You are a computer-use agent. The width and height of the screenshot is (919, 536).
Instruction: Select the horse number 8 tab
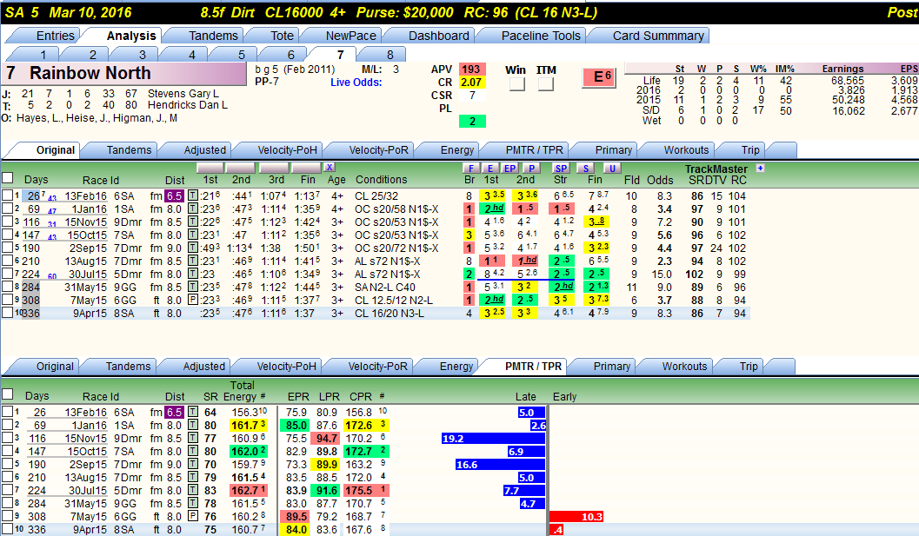[x=390, y=55]
